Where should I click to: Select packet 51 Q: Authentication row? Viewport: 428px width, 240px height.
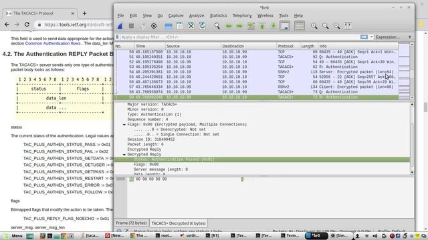click(256, 57)
